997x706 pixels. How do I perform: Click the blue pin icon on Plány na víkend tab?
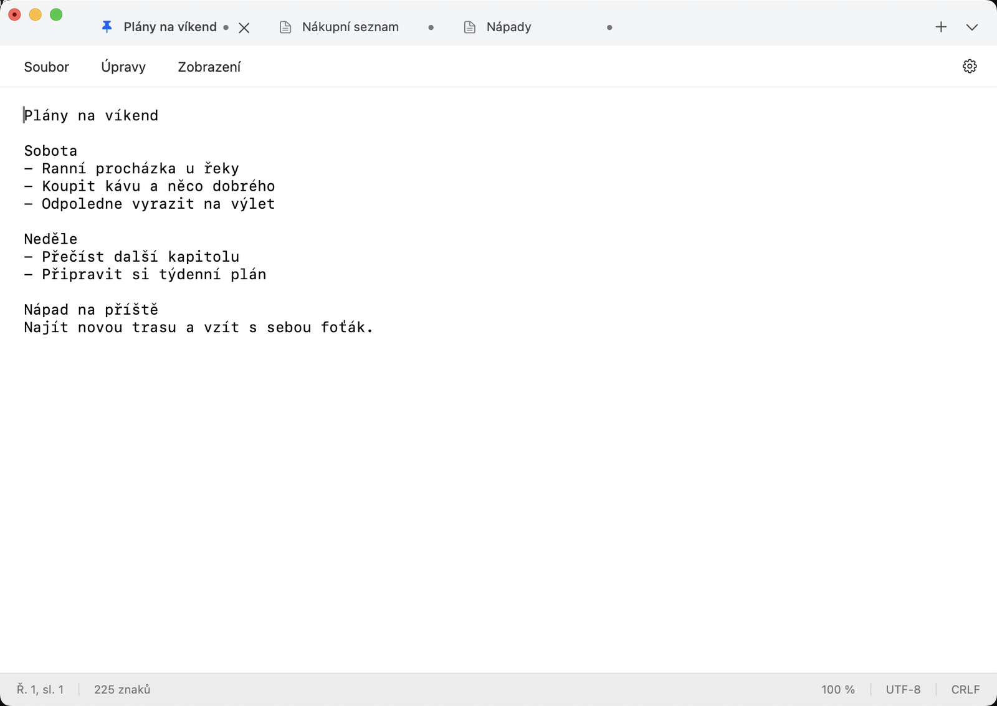point(107,27)
